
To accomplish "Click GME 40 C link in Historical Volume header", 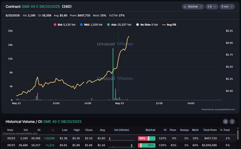I will pos(62,122).
